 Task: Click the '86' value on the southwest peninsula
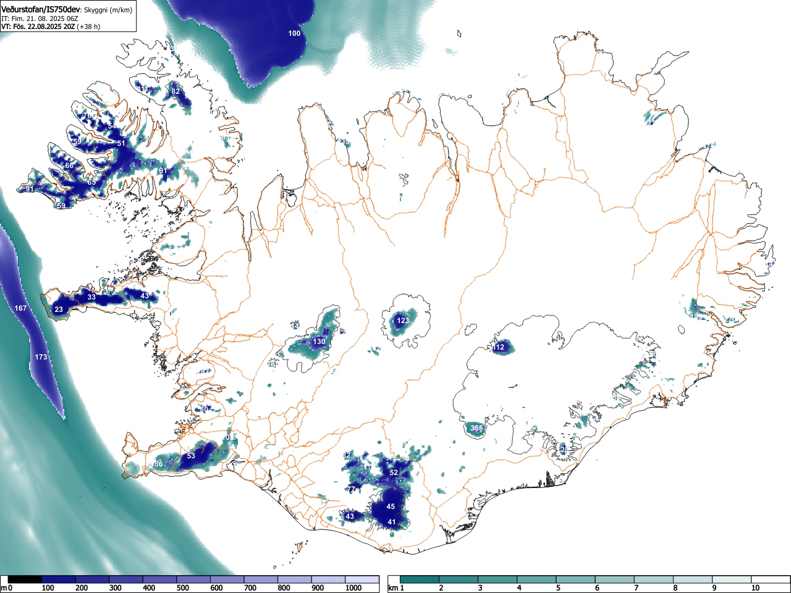coord(159,464)
